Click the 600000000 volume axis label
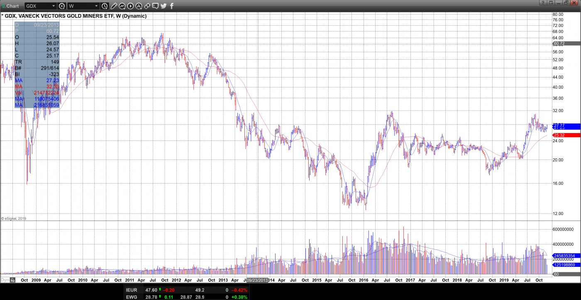 point(564,229)
